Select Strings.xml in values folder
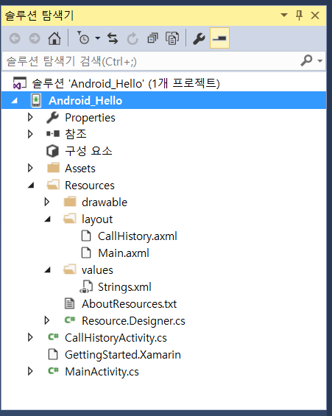332x416 pixels. pyautogui.click(x=124, y=287)
